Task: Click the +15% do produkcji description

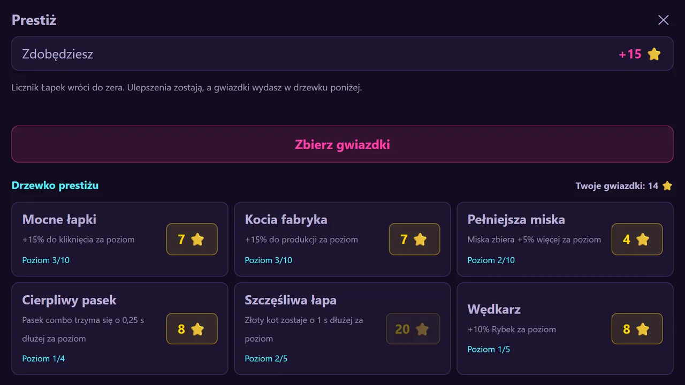Action: (301, 240)
